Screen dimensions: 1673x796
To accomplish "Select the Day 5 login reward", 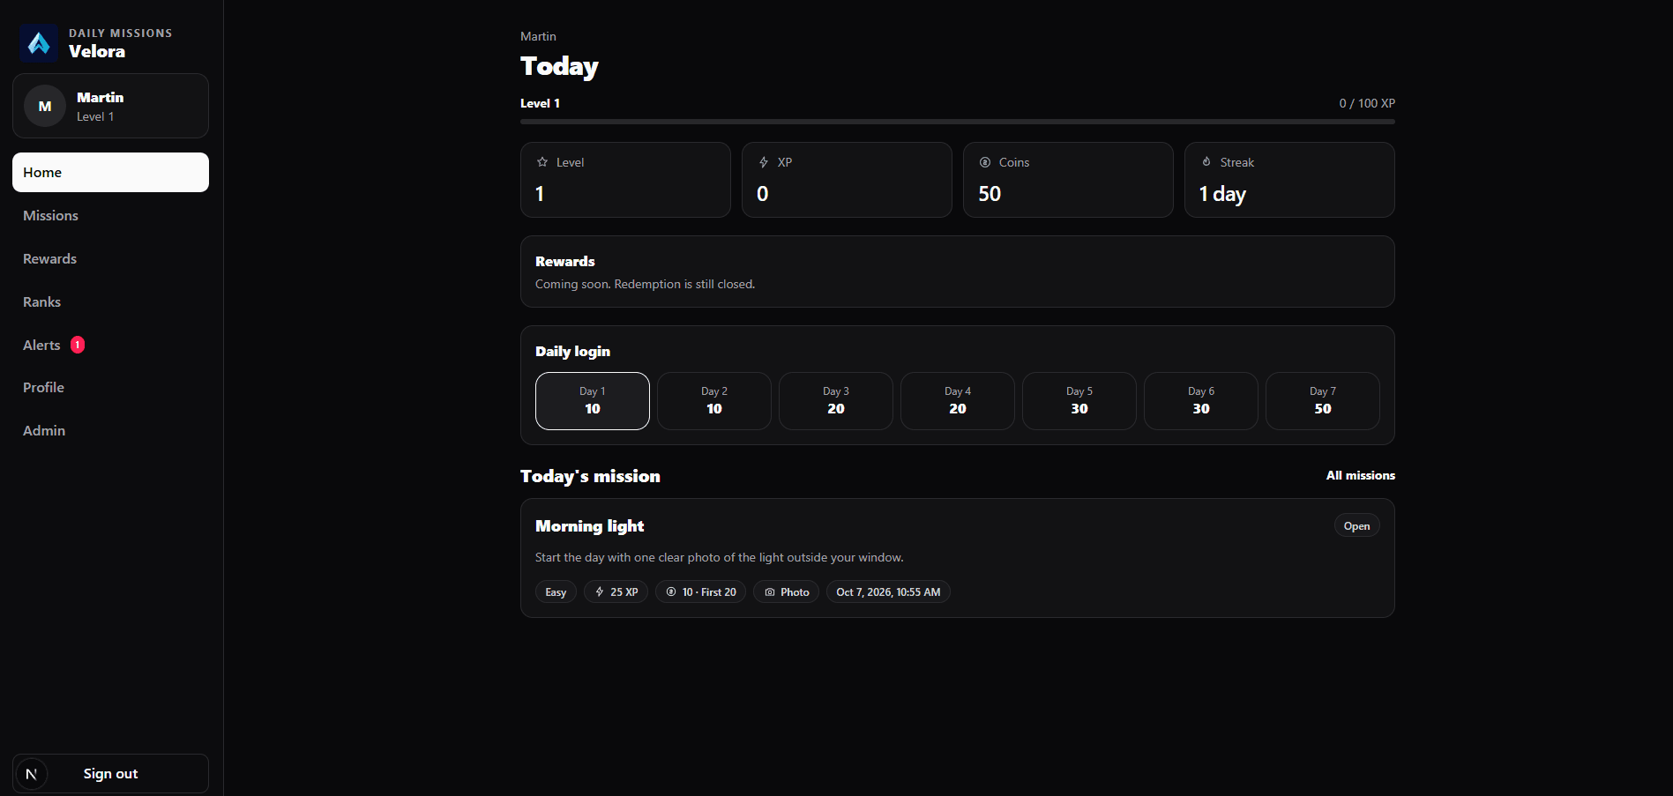I will (x=1079, y=401).
